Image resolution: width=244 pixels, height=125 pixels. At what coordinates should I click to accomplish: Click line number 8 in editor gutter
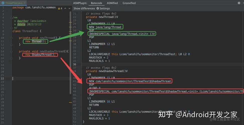coord(3,31)
